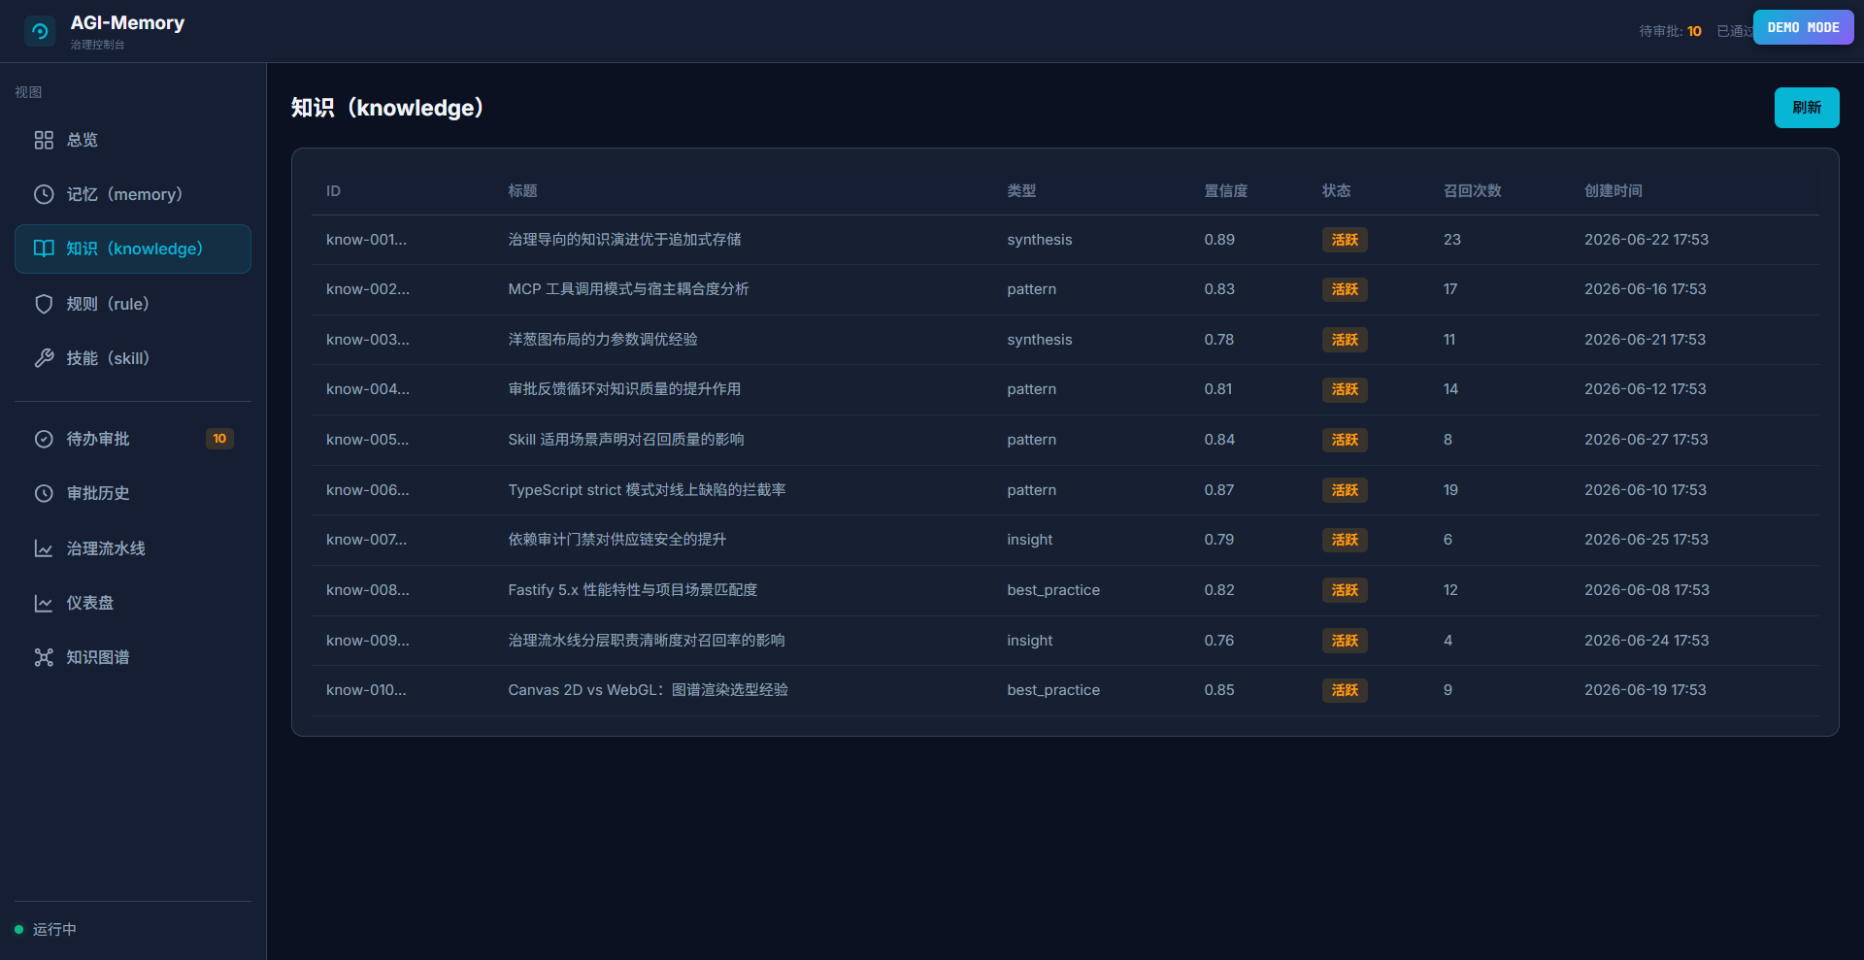Click the 运行中 status text
The height and width of the screenshot is (960, 1864).
click(x=54, y=929)
